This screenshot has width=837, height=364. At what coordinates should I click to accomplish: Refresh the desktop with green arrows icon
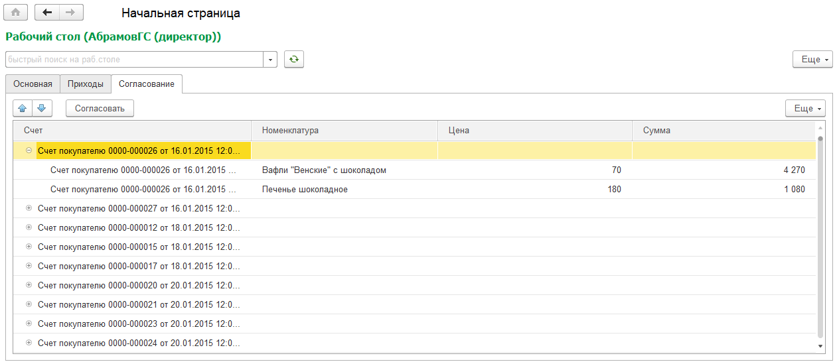pyautogui.click(x=294, y=59)
